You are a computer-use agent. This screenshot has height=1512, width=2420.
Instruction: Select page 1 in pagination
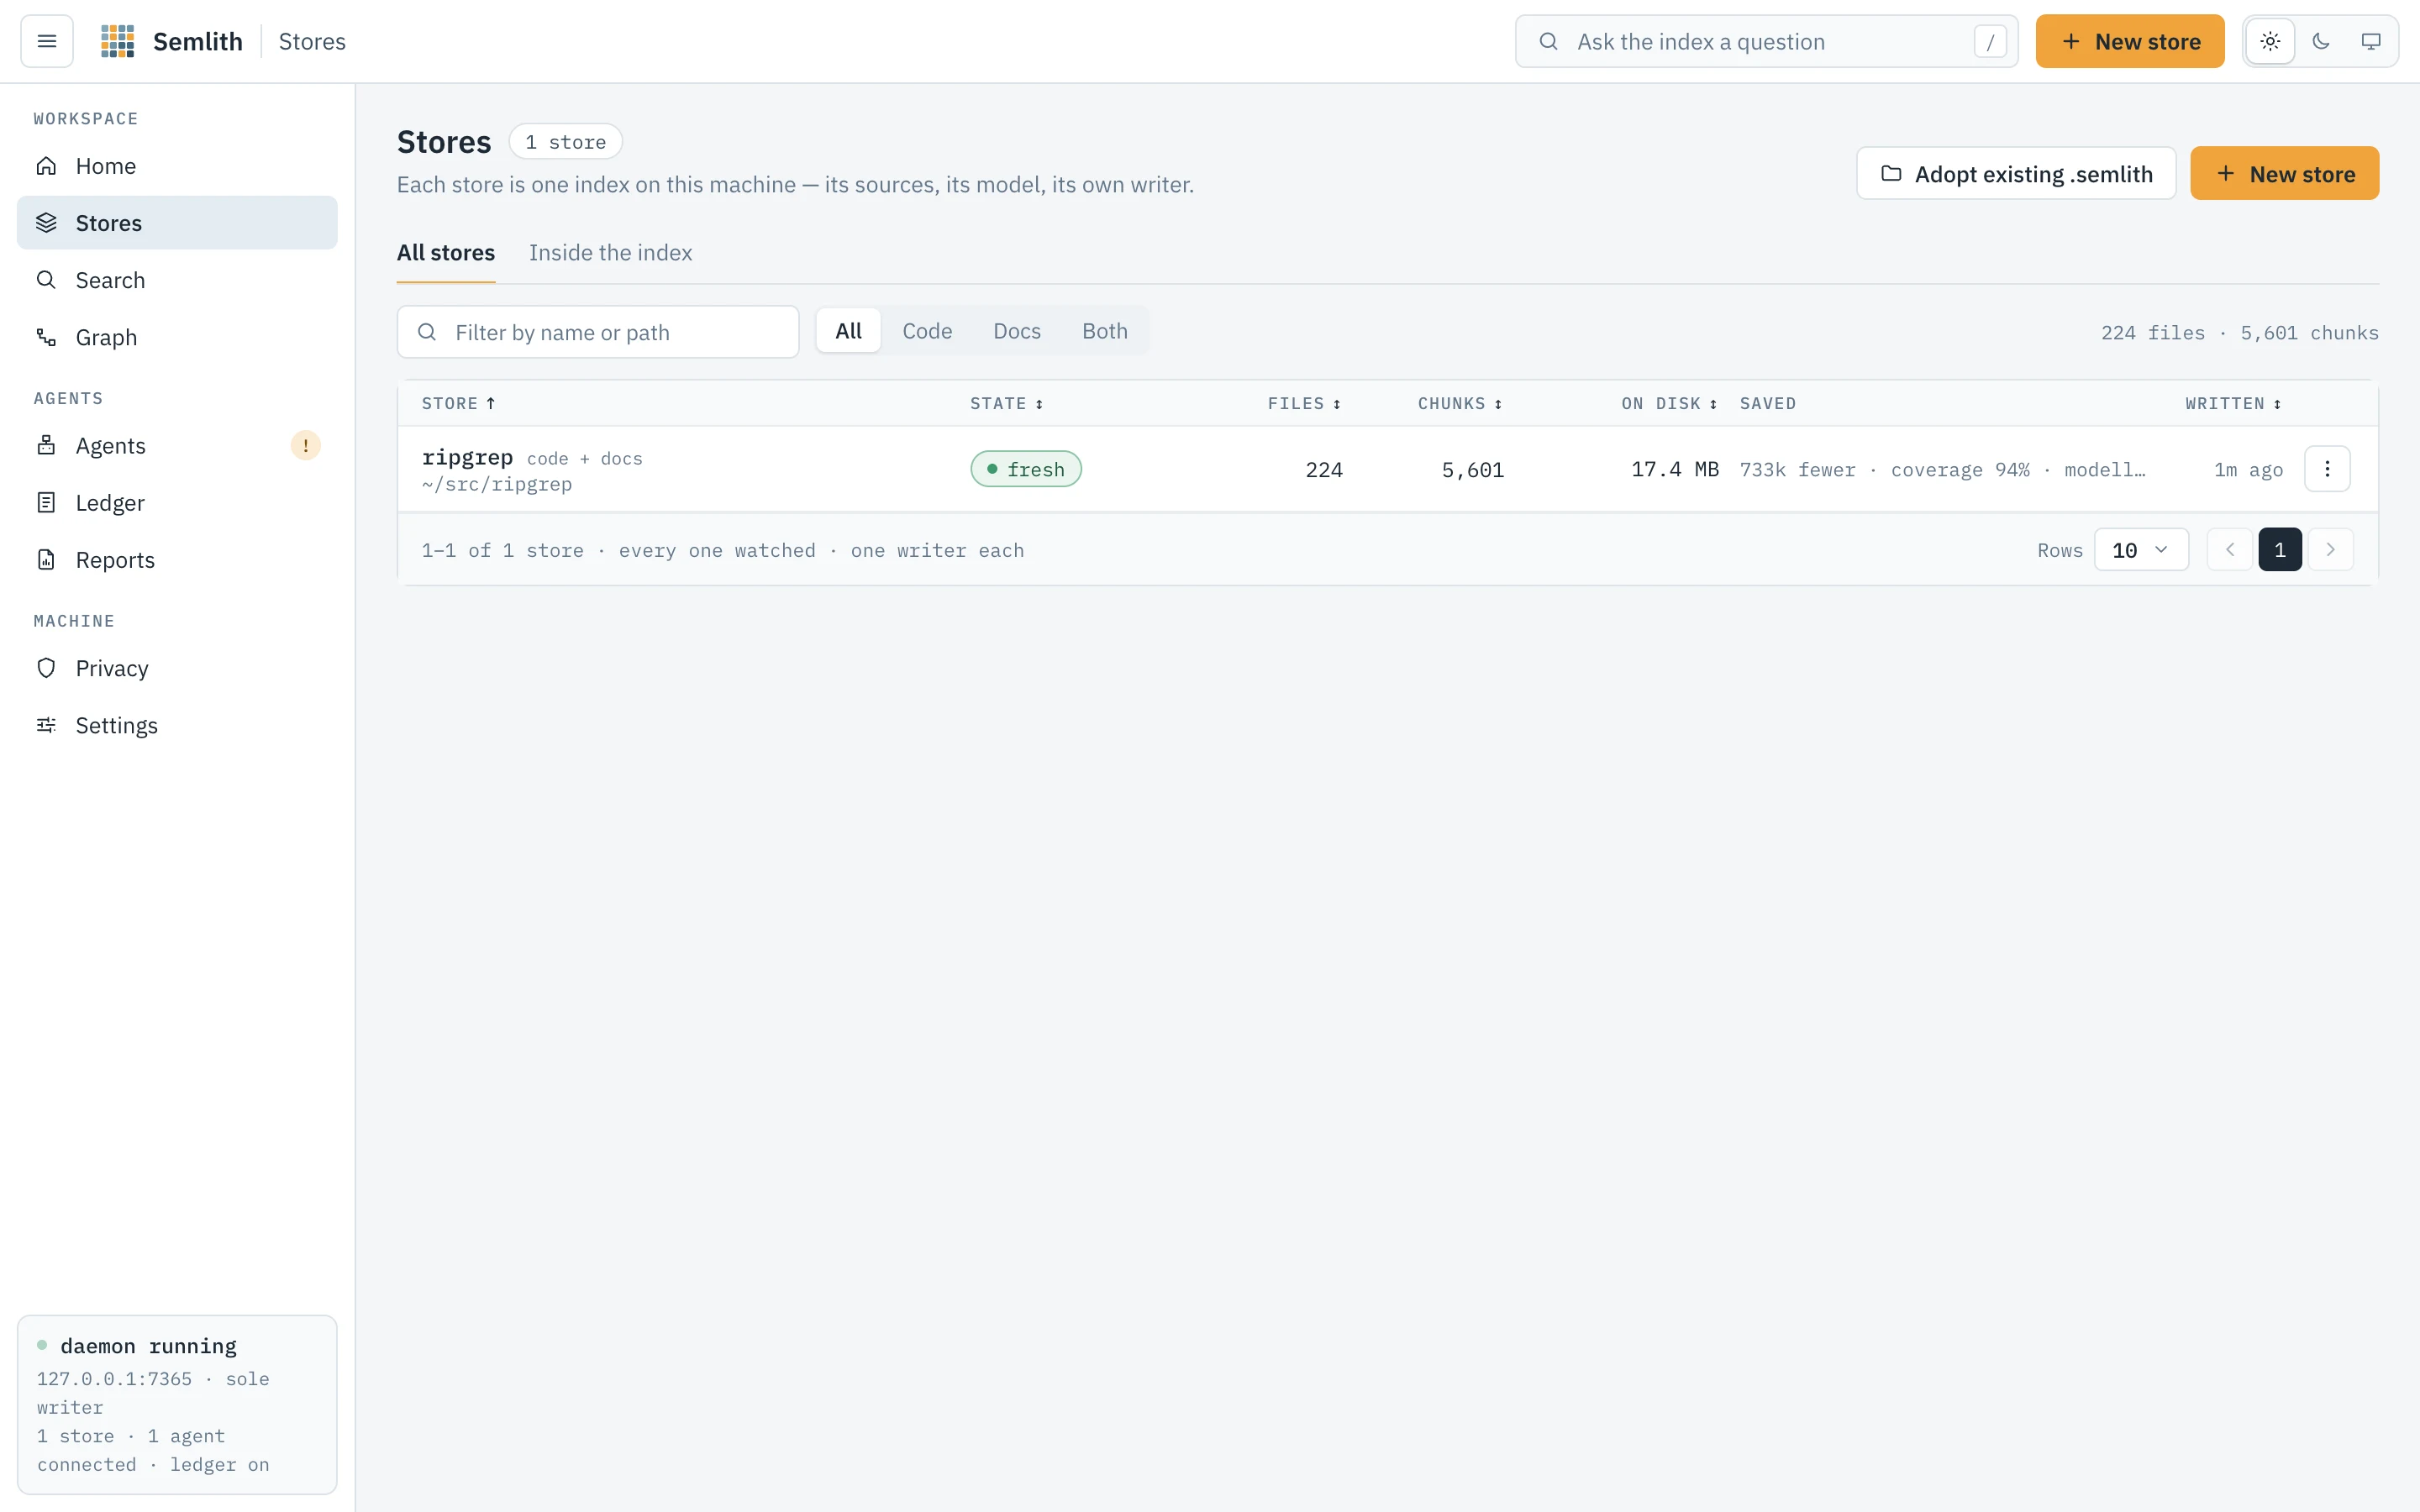point(2280,550)
